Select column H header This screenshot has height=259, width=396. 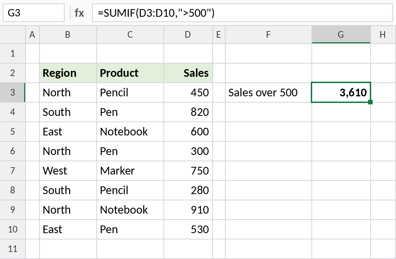(x=383, y=35)
